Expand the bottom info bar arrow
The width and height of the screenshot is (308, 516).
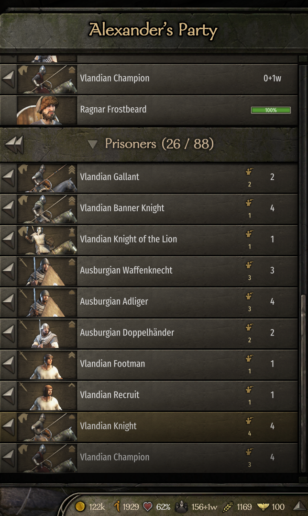(x=298, y=506)
